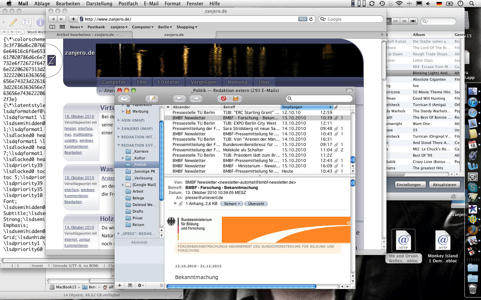Viewport: 481px width, 300px height.
Task: Expand the AXIN (IMAP) mailbox account
Action: tap(119, 120)
